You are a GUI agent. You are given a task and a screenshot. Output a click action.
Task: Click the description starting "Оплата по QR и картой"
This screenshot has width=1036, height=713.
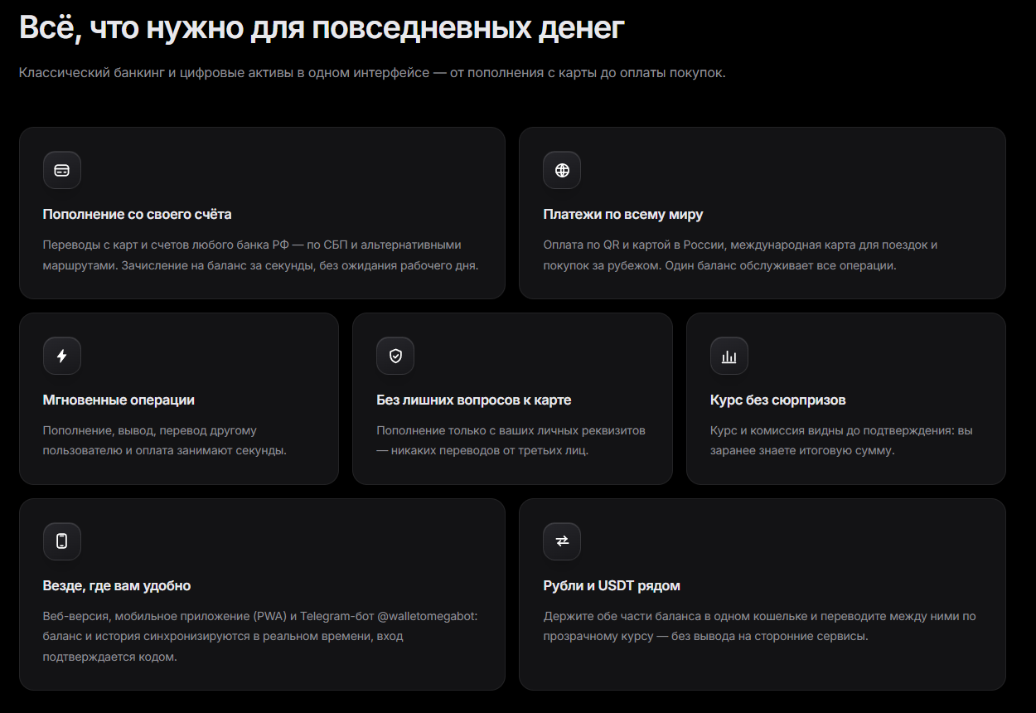point(740,256)
